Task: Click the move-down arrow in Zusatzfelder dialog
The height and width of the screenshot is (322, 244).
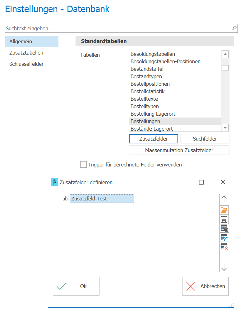Action: click(x=224, y=267)
